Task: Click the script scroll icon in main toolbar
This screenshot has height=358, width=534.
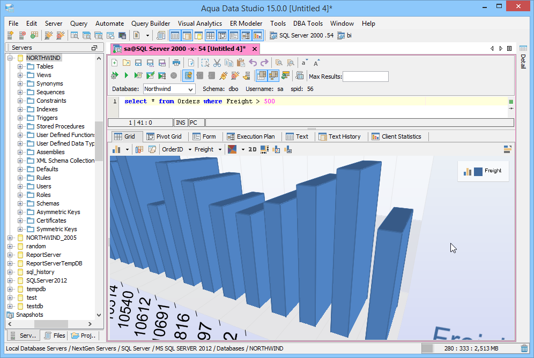Action: (161, 35)
